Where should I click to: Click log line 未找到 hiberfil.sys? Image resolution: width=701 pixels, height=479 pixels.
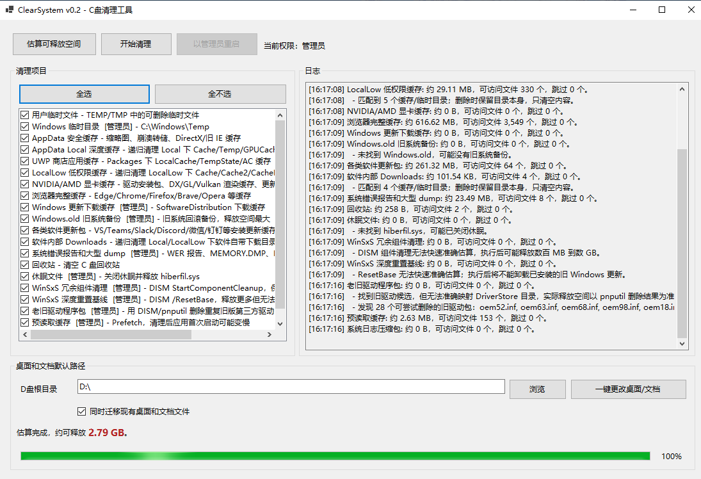click(x=398, y=231)
